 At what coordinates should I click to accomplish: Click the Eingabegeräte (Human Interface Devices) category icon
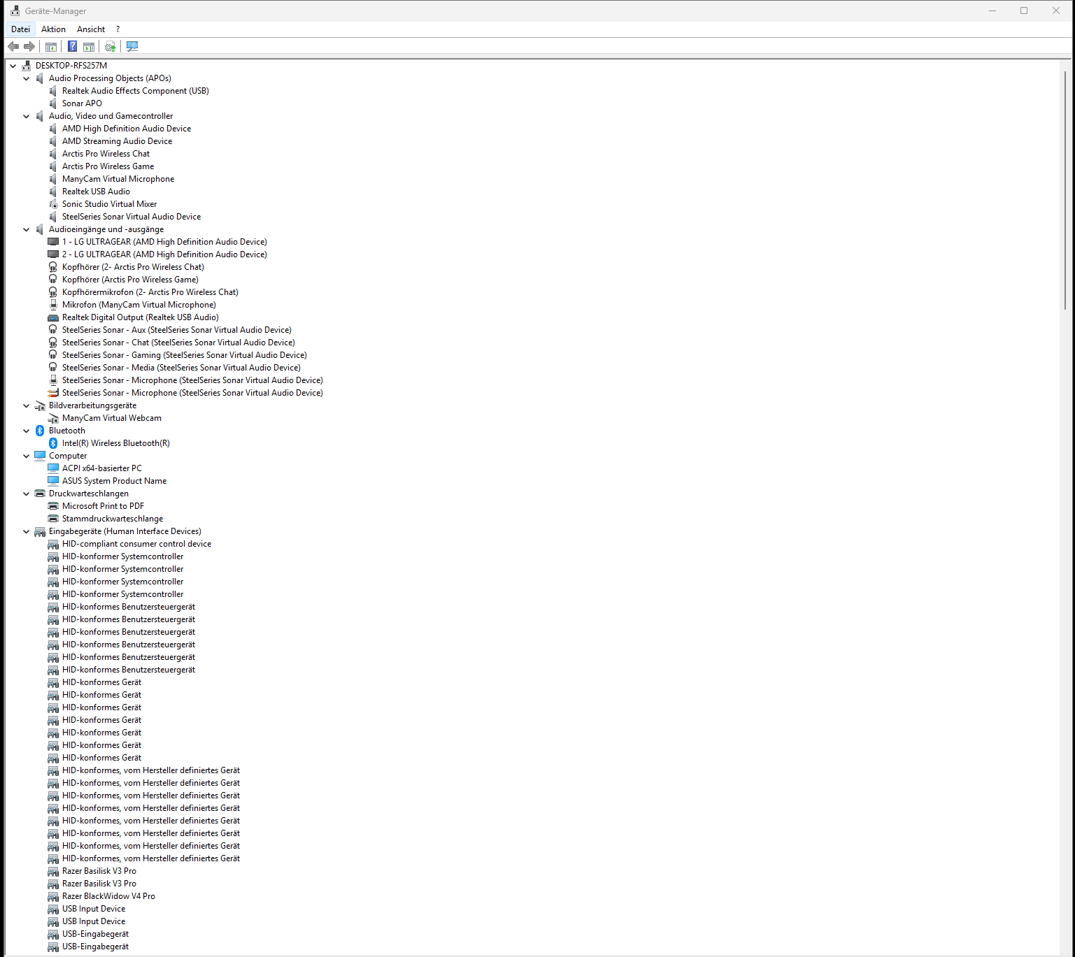pos(40,531)
